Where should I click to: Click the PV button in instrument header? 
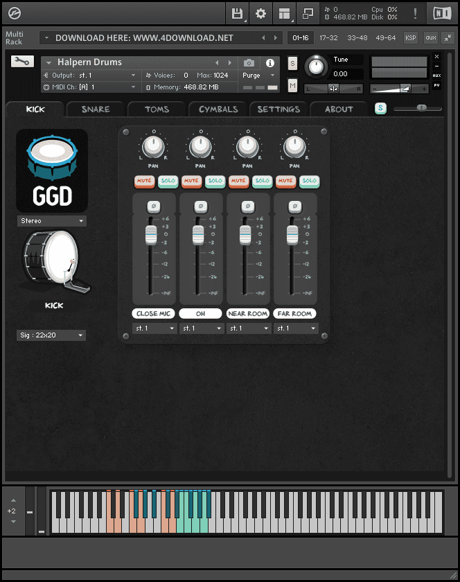tap(436, 85)
